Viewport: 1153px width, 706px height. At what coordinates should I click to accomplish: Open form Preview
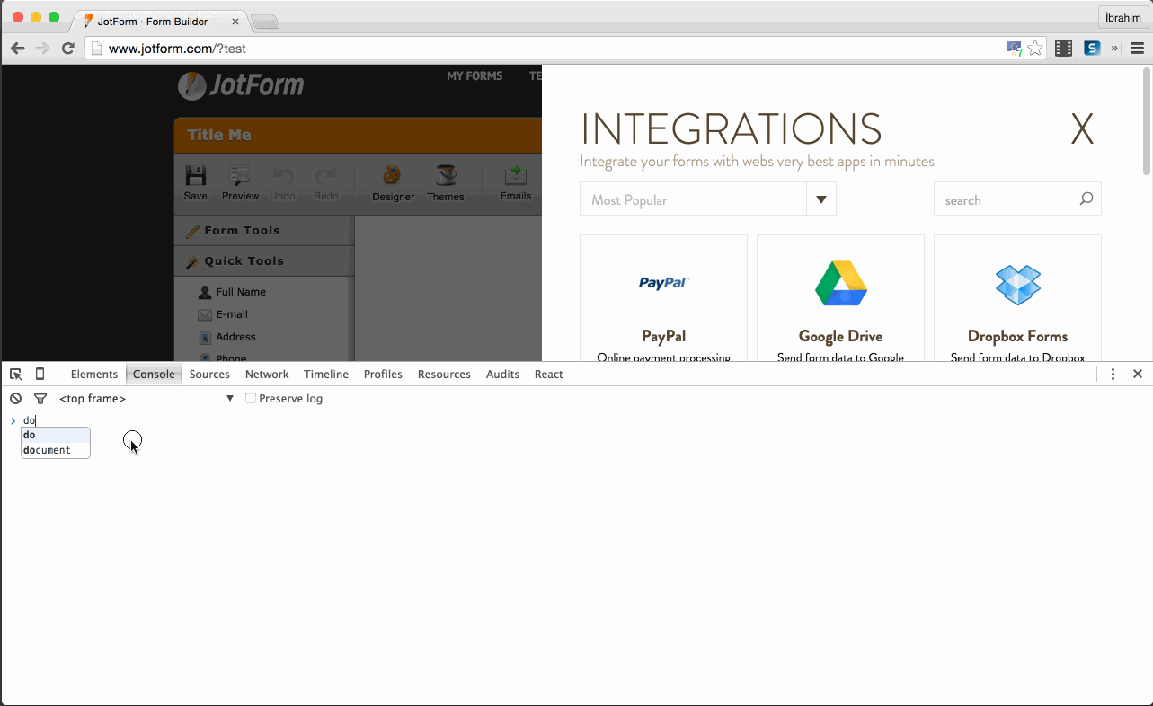240,182
